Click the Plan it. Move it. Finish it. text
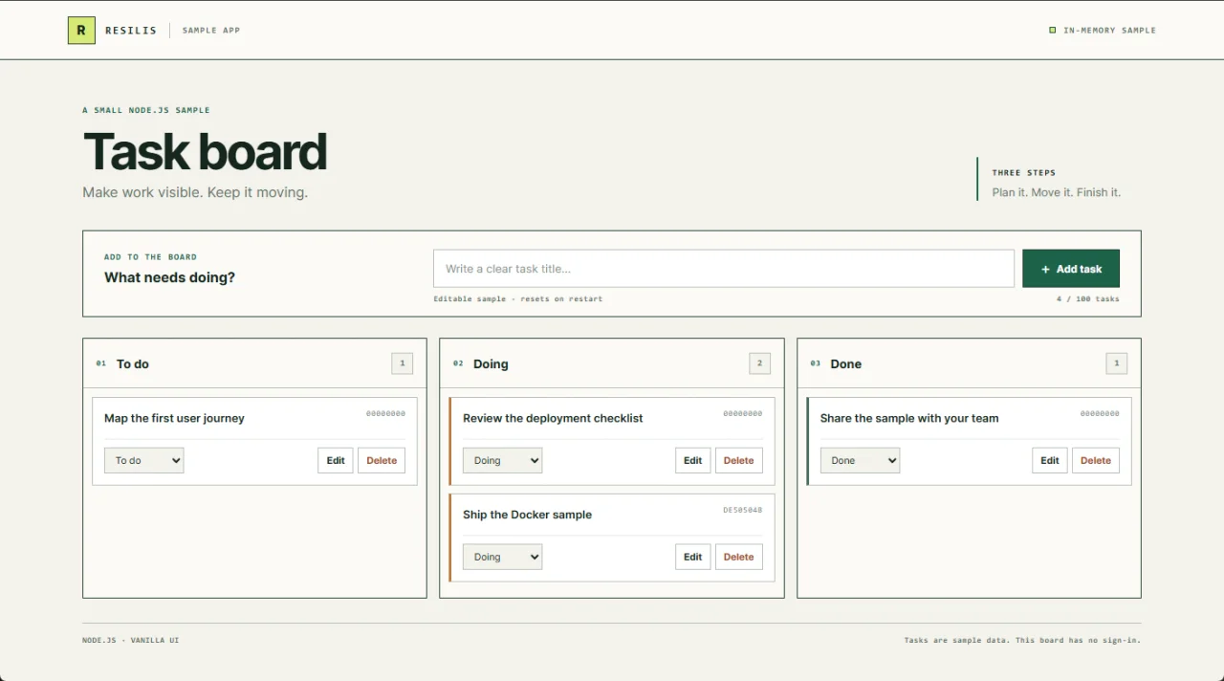The image size is (1224, 681). [1057, 192]
